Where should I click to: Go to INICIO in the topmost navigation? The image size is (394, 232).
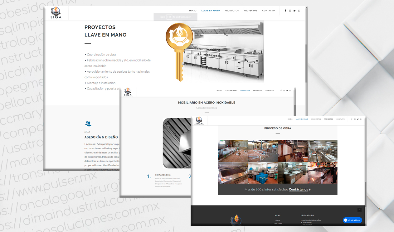tap(192, 11)
